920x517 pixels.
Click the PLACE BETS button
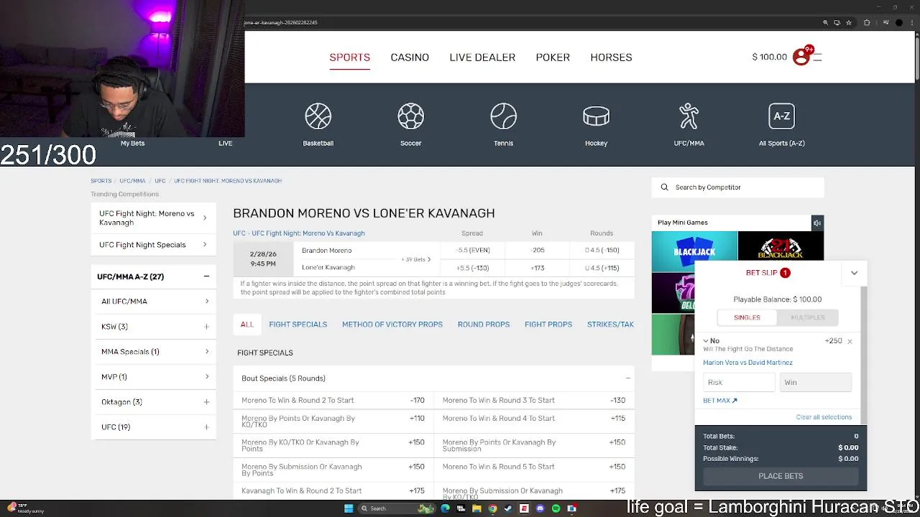781,476
